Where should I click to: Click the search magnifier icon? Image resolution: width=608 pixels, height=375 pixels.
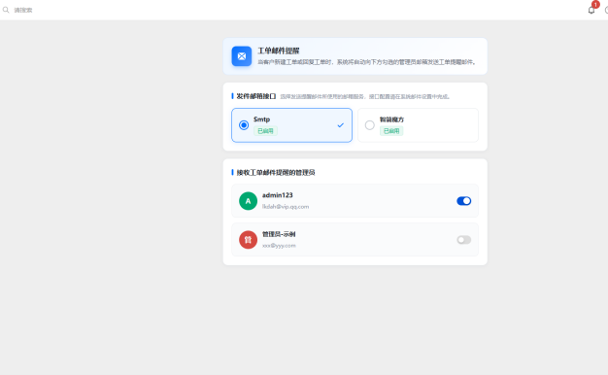(x=6, y=10)
